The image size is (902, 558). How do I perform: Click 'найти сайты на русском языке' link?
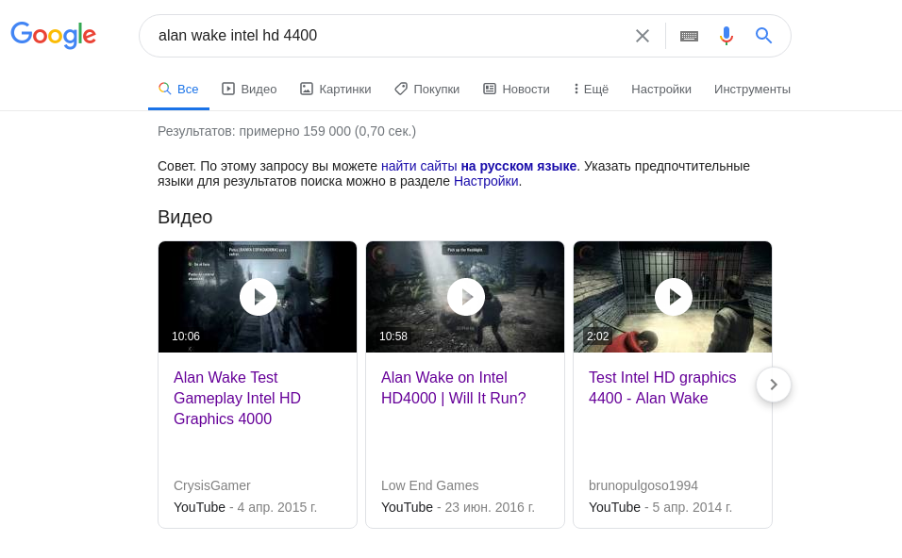[x=478, y=166]
